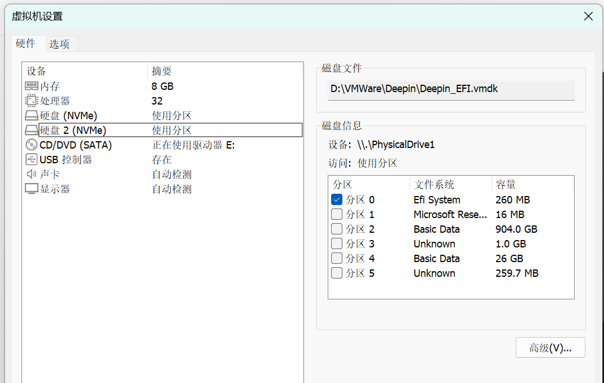Image resolution: width=604 pixels, height=383 pixels.
Task: Click the 分区 column header
Action: [x=369, y=185]
